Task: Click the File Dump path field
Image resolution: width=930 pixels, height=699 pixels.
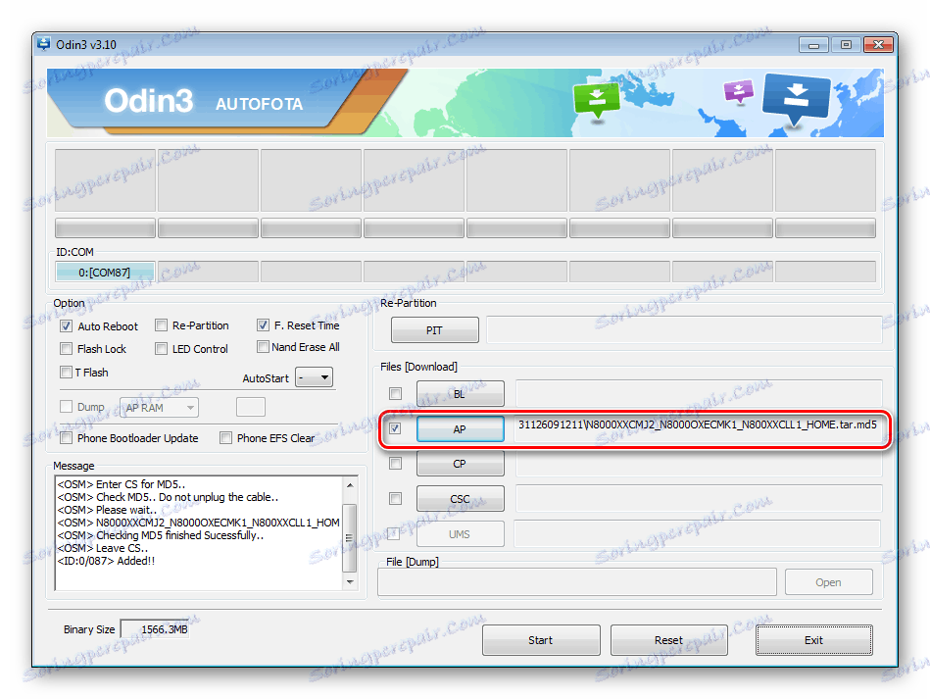Action: tap(577, 582)
